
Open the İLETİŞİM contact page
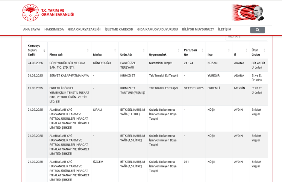pyautogui.click(x=225, y=29)
